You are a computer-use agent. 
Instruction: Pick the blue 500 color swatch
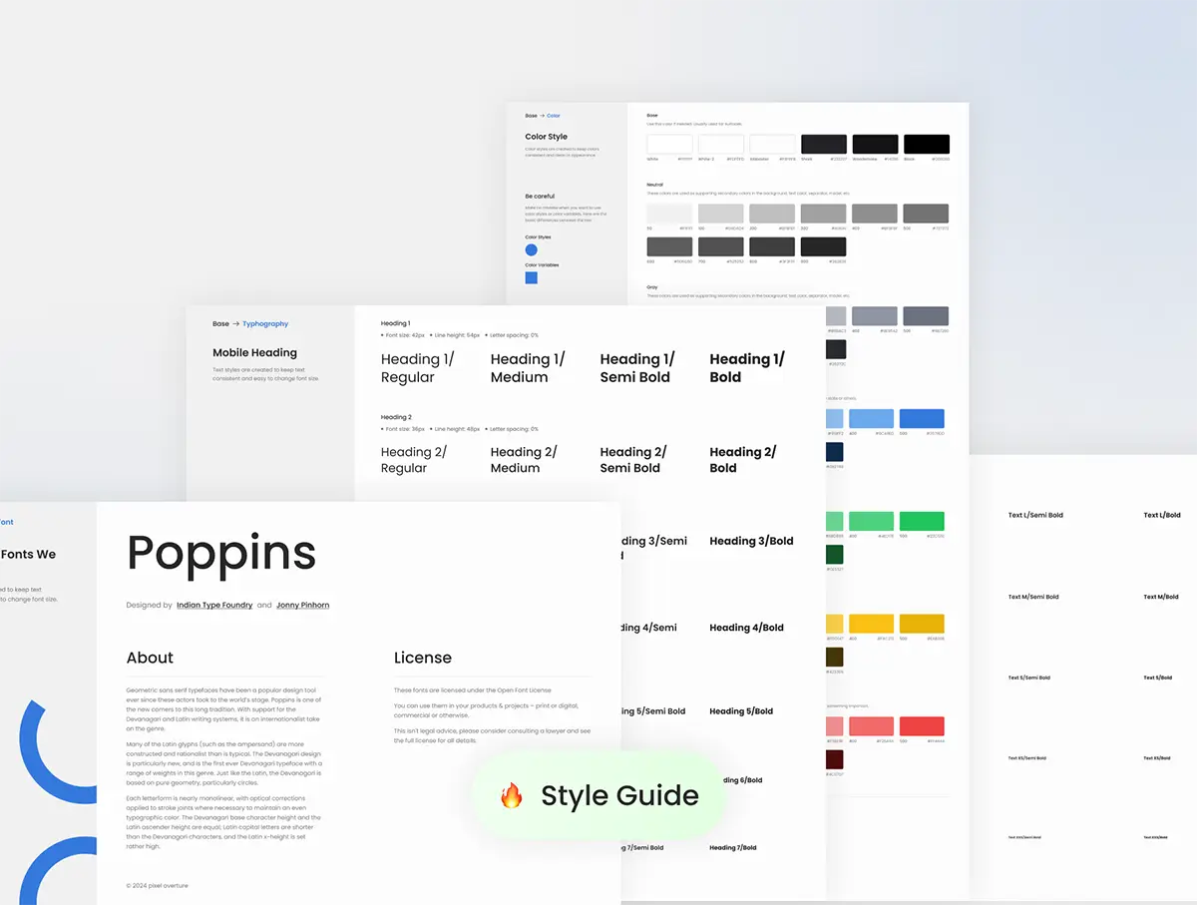tap(922, 419)
